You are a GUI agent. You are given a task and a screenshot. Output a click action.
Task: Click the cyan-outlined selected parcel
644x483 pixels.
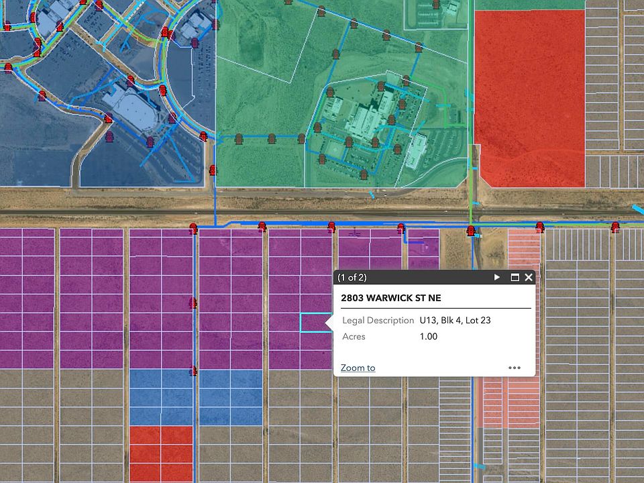pos(316,323)
